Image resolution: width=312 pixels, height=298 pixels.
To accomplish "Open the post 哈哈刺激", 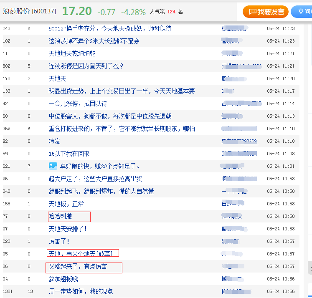I will point(60,216).
